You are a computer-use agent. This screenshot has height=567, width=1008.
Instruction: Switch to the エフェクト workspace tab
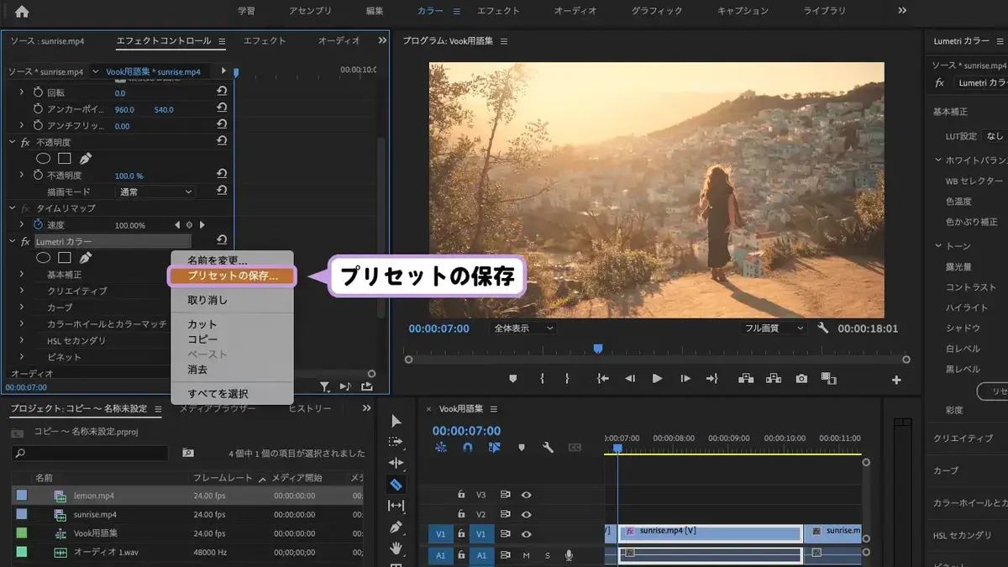coord(498,11)
